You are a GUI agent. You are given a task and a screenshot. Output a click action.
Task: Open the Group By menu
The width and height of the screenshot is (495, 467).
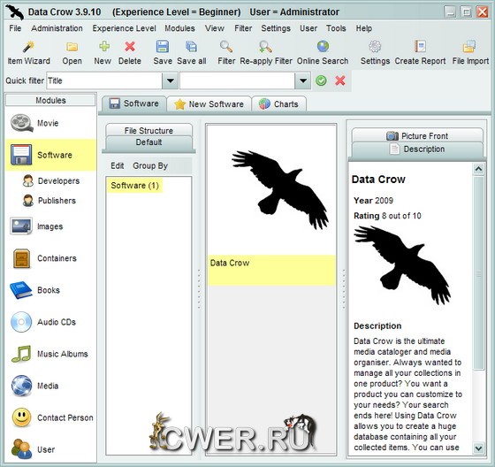point(150,166)
